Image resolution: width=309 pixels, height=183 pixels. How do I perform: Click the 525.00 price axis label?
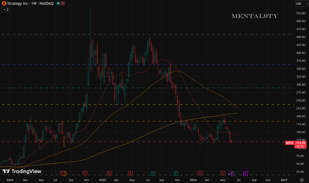pos(301,13)
